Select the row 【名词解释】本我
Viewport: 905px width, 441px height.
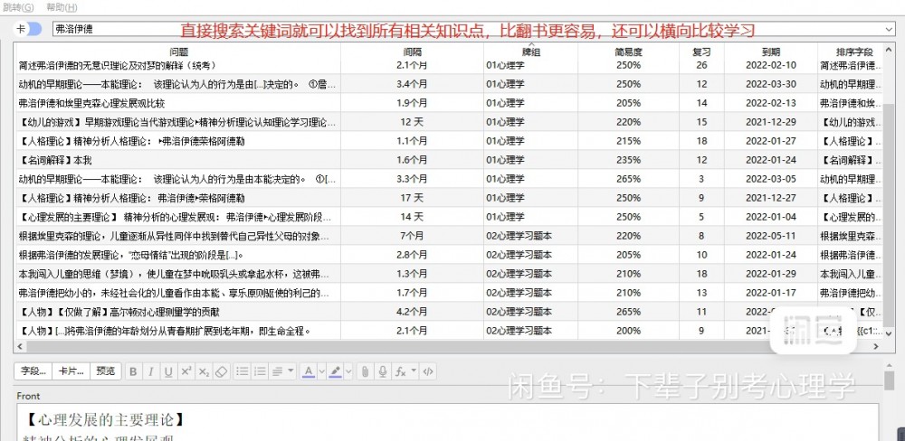click(x=449, y=160)
